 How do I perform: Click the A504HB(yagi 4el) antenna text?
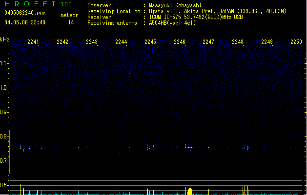click(x=172, y=23)
